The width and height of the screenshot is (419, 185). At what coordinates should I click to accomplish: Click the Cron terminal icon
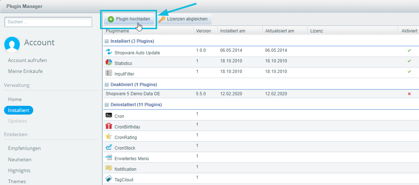tap(109, 115)
